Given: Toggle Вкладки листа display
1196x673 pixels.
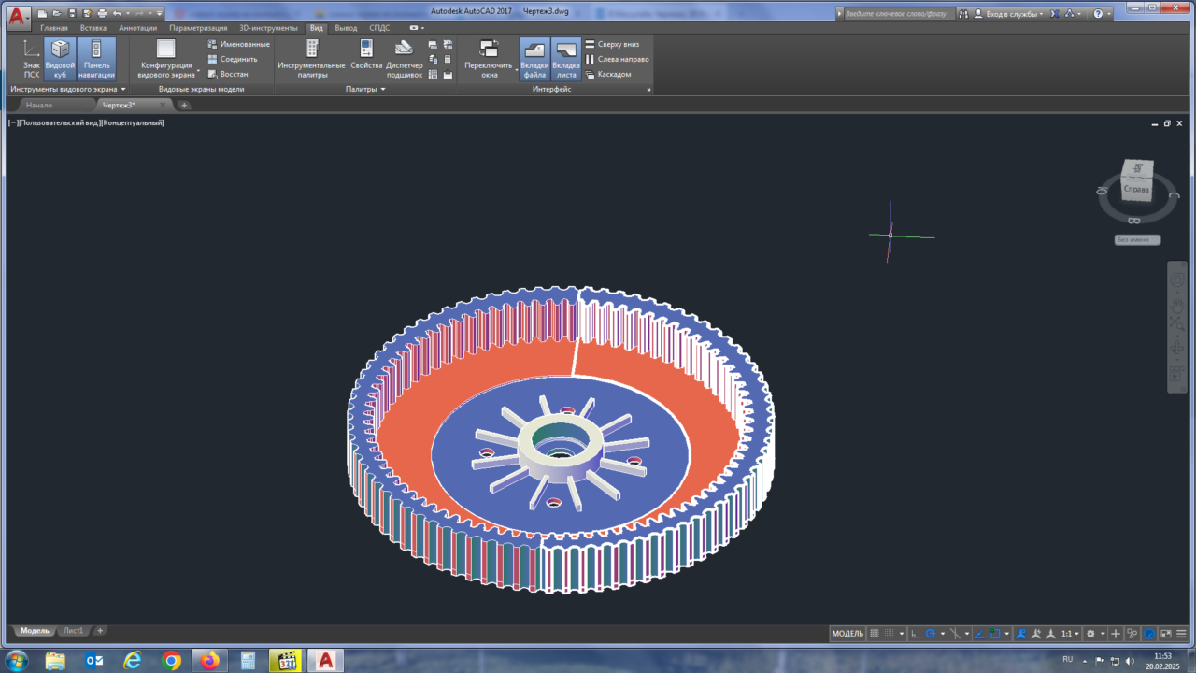Looking at the screenshot, I should (x=566, y=60).
